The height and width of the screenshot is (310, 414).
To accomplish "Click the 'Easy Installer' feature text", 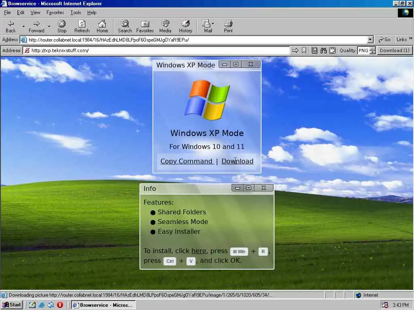I will [179, 231].
